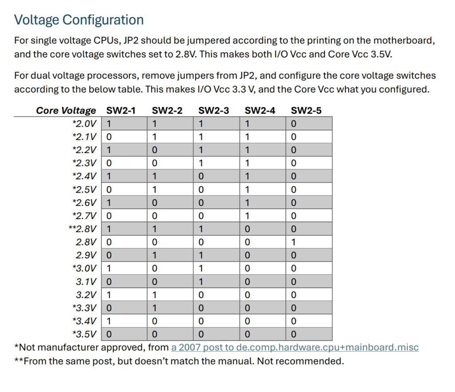Click the SW2-4 column header
This screenshot has width=455, height=392.
[x=260, y=111]
